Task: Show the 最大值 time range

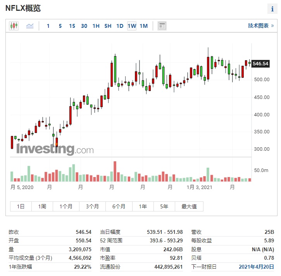Action: [x=189, y=206]
